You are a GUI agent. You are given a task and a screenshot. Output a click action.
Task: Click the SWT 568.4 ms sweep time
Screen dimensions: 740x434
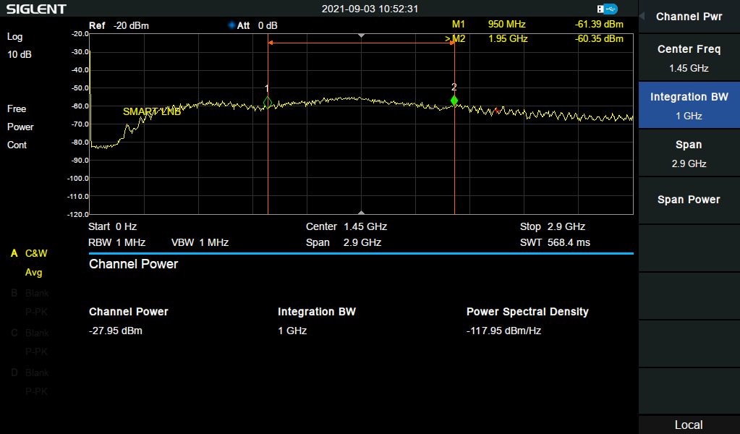click(x=555, y=242)
